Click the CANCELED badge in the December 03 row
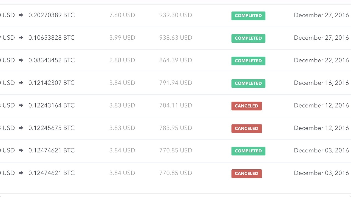This screenshot has width=351, height=197. click(247, 173)
